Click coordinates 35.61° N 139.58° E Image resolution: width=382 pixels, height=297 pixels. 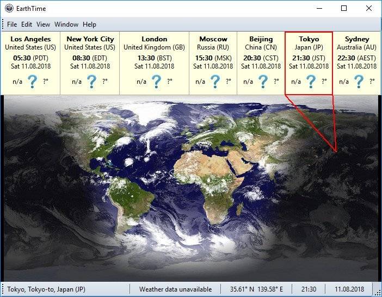click(256, 289)
